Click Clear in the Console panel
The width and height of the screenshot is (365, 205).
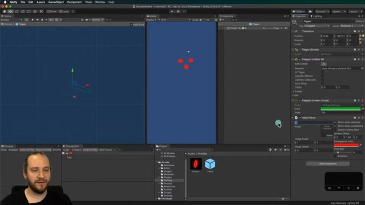click(4, 150)
